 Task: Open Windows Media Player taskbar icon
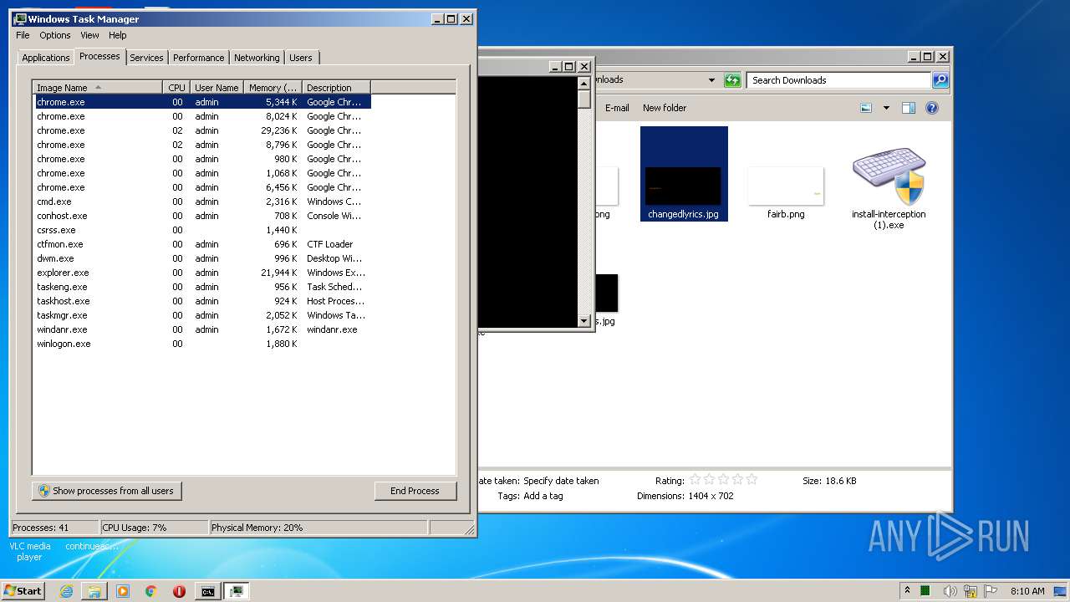(123, 591)
